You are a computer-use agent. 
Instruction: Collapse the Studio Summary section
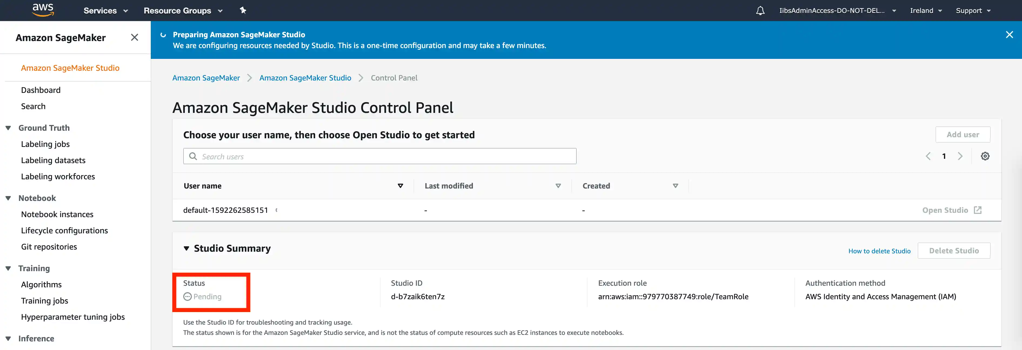pos(186,248)
